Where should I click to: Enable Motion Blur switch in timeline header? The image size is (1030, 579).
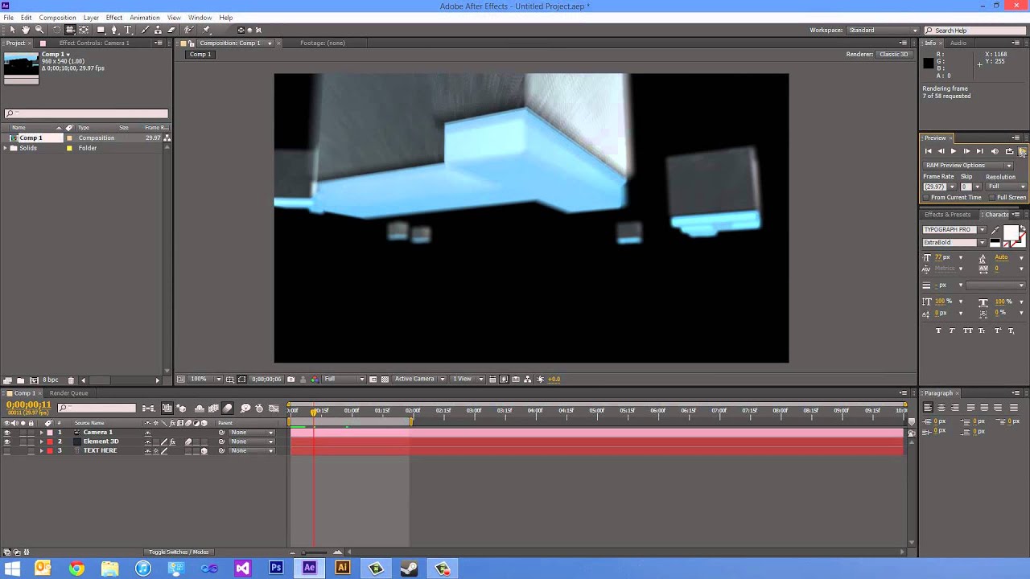(x=228, y=409)
